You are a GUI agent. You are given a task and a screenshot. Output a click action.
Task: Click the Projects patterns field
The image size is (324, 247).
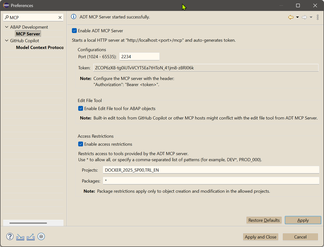[x=211, y=170]
